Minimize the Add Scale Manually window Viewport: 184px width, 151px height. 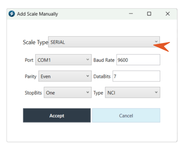tap(131, 14)
